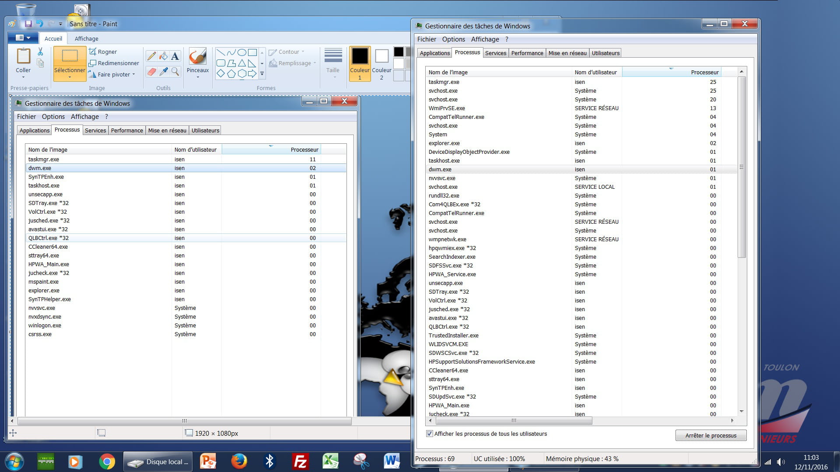Click the Rogner crop tool
Image resolution: width=840 pixels, height=472 pixels.
pyautogui.click(x=103, y=52)
